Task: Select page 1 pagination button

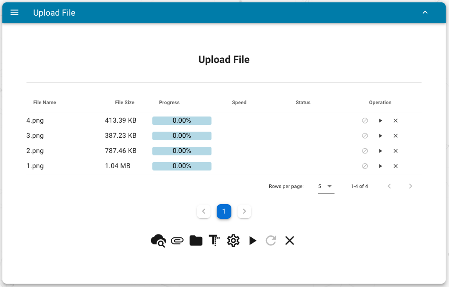Action: tap(224, 212)
